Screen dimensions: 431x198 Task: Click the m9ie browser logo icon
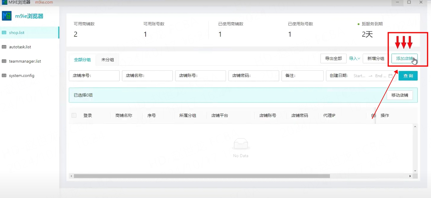[x=7, y=16]
